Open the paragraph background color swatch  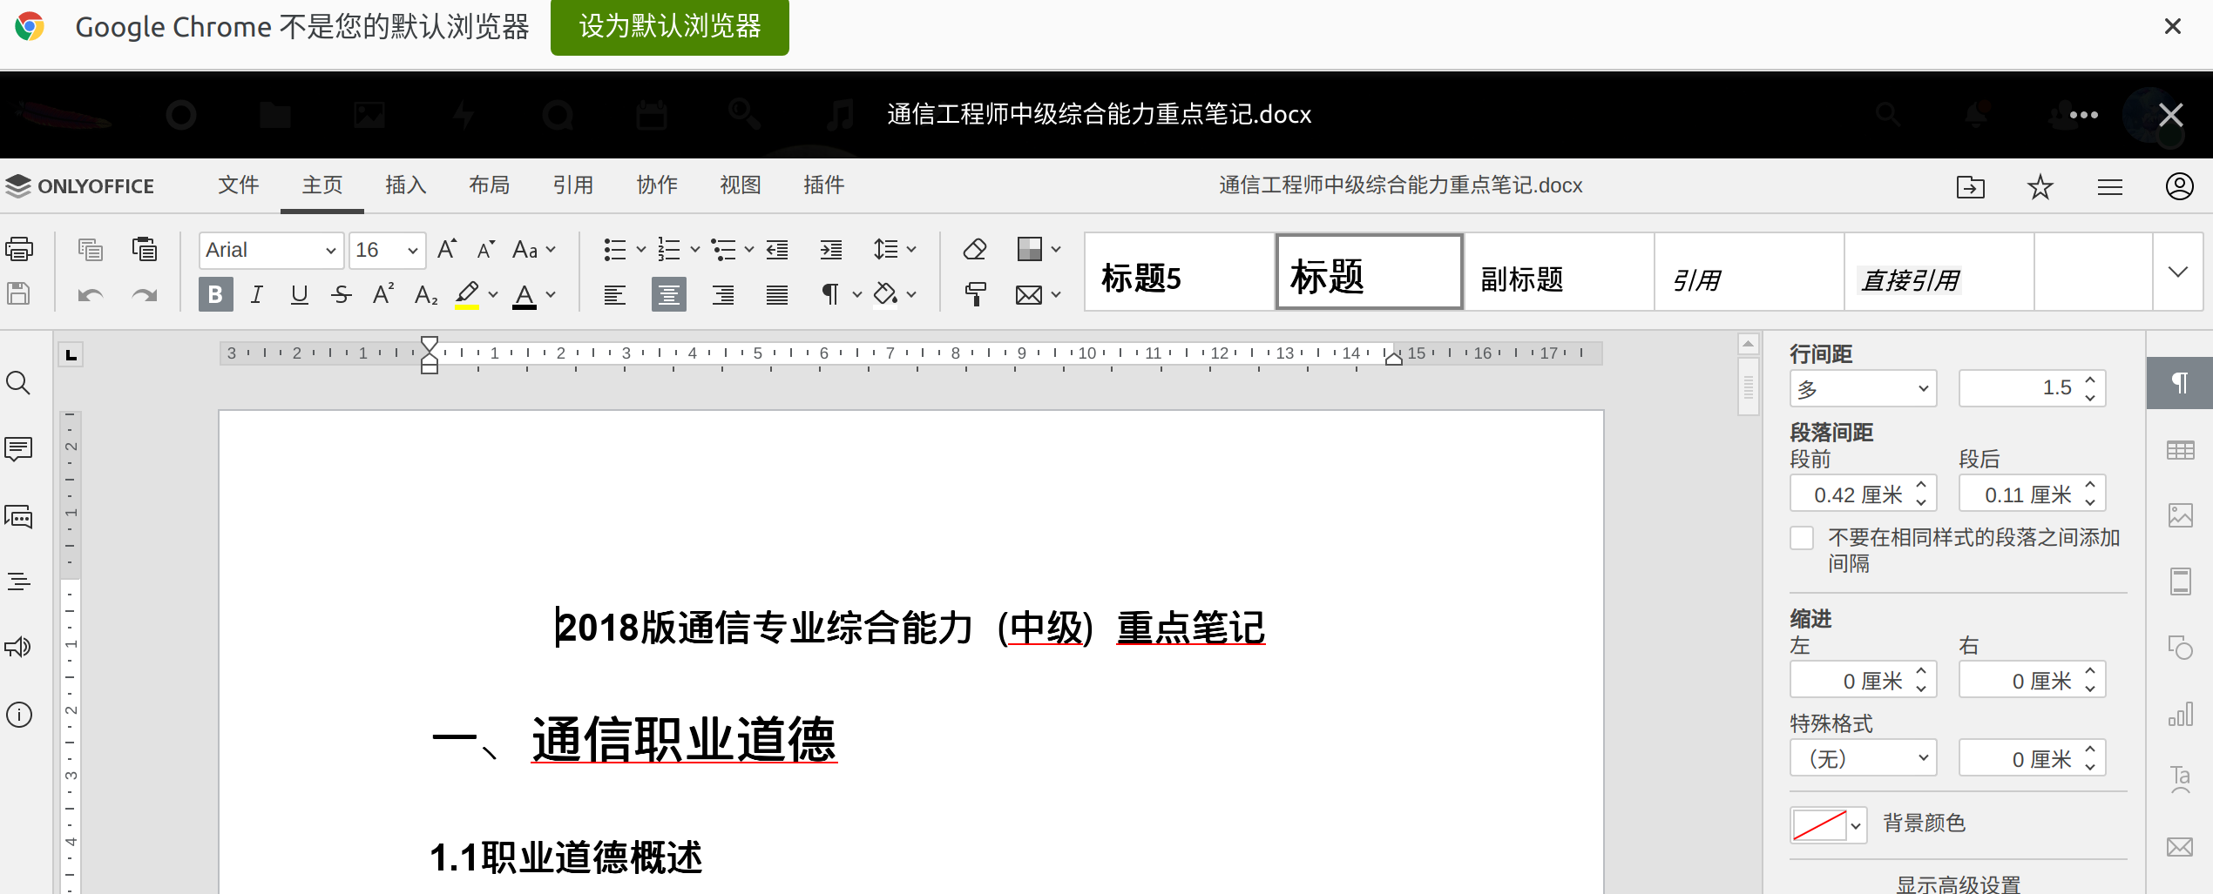pyautogui.click(x=1827, y=823)
